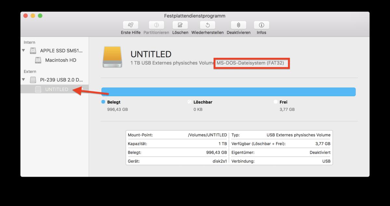Click the striped Löschbar legend dot
Screen dimensions: 390x206
[x=189, y=102]
